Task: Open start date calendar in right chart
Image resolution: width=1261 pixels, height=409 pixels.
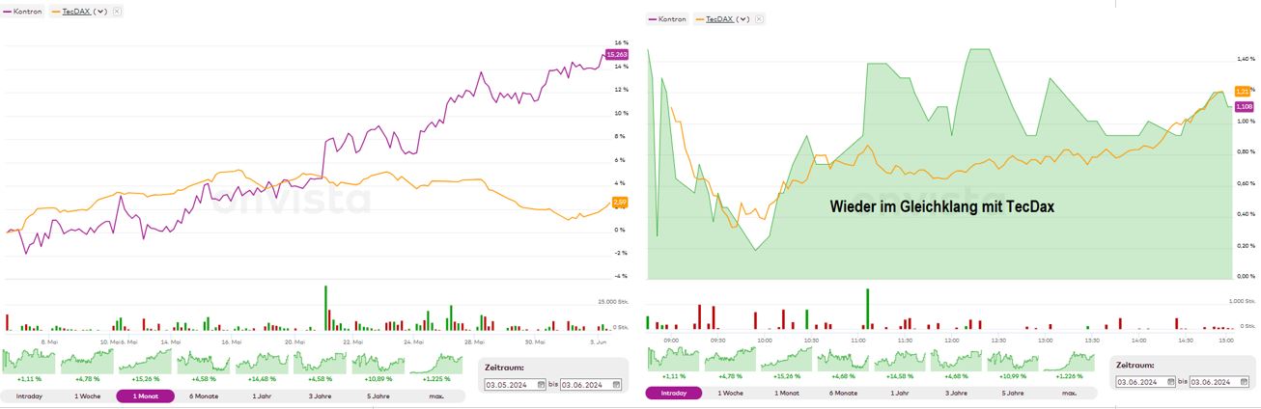Action: tap(1172, 382)
